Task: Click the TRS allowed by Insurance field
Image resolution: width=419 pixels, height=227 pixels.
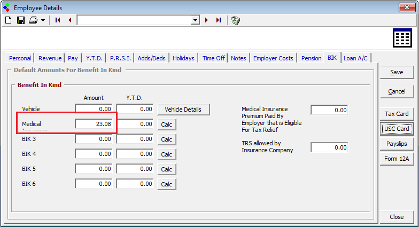Action: [329, 147]
